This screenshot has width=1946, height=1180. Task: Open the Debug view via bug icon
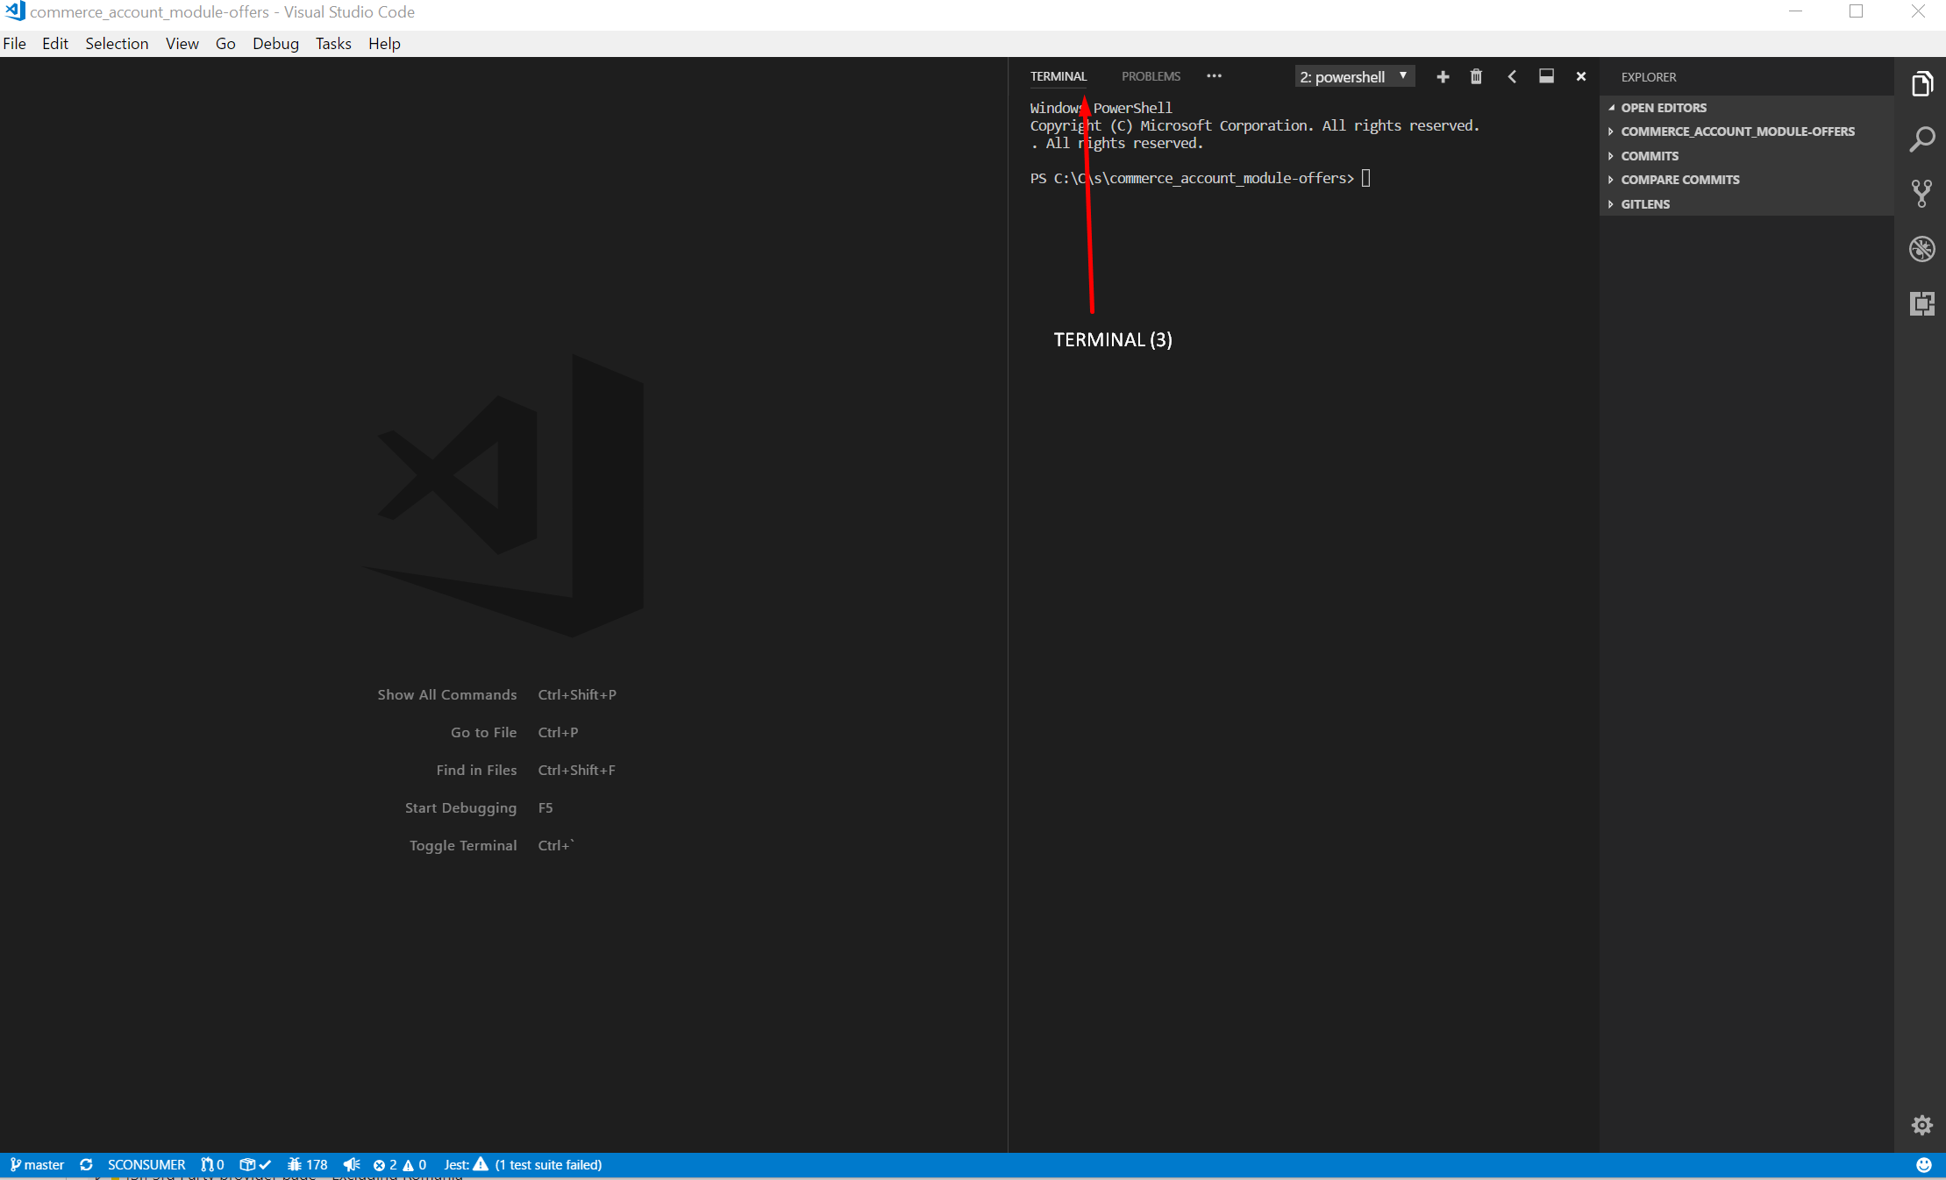click(1922, 249)
